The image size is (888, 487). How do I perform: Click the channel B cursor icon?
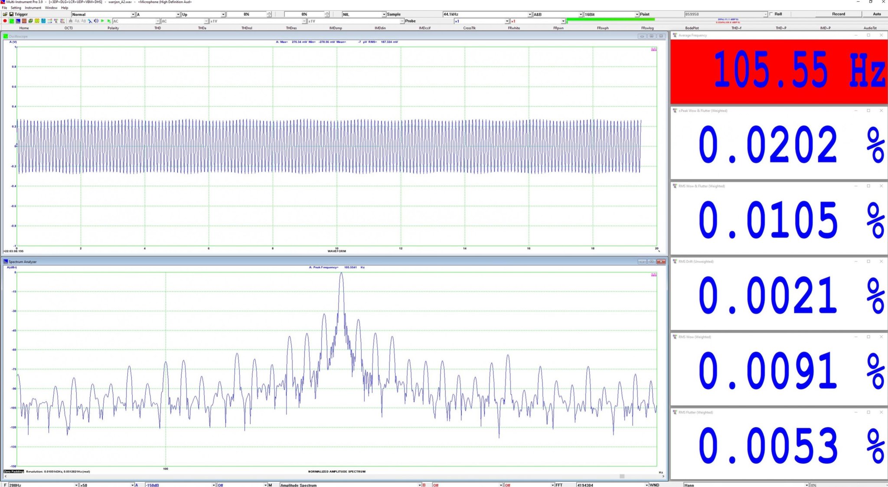click(x=84, y=21)
